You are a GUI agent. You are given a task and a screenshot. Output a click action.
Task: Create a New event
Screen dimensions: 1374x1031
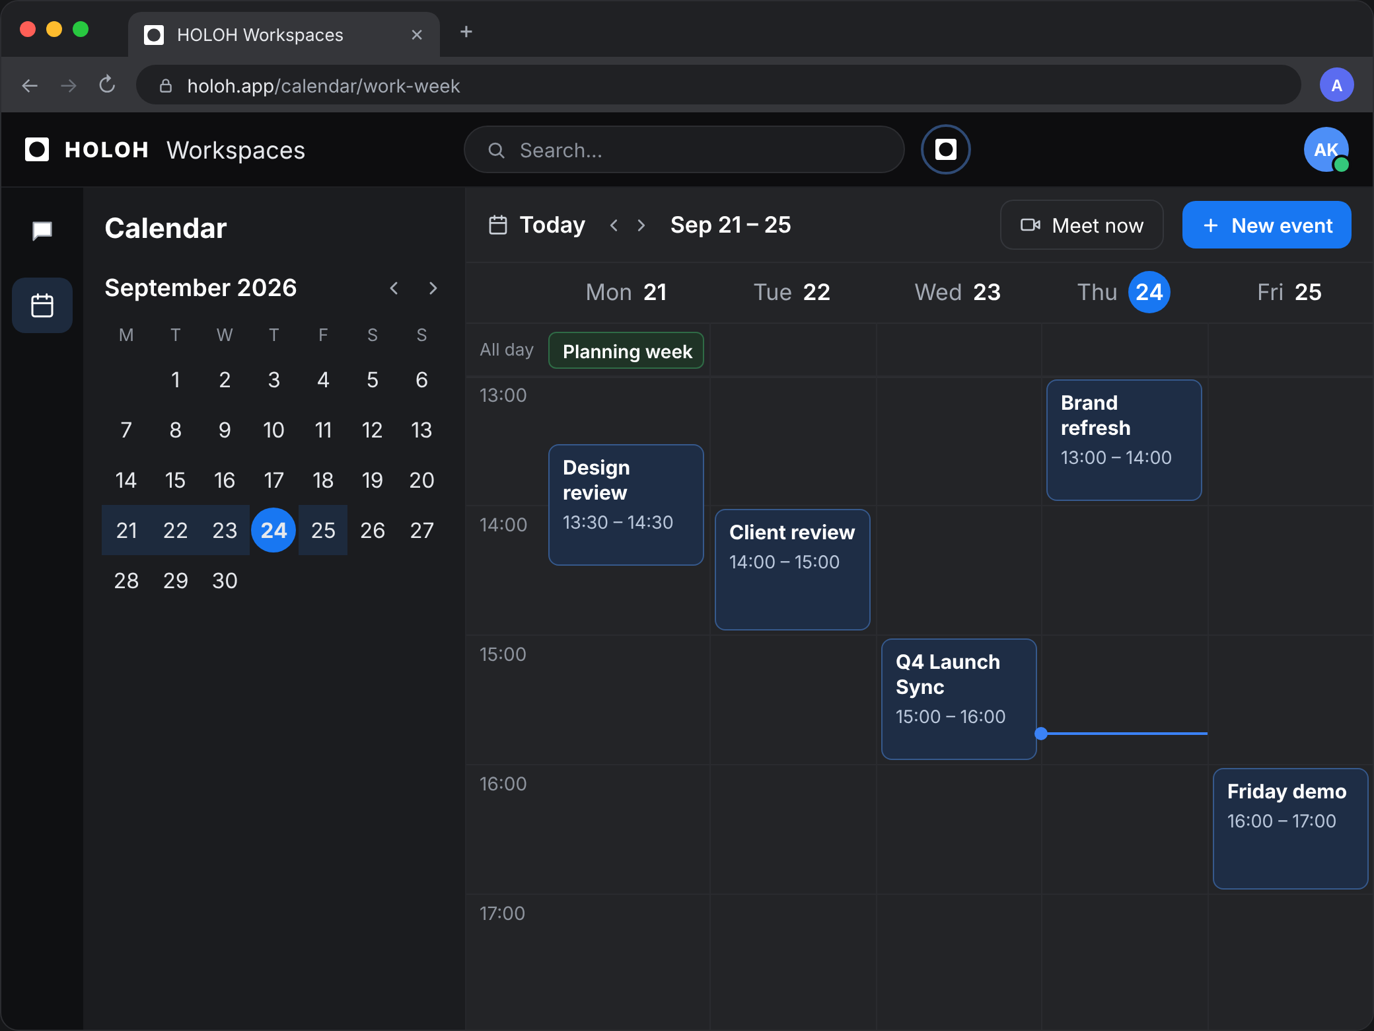1266,225
